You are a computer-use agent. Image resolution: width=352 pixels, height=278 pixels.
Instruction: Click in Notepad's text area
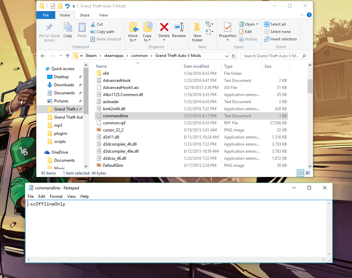tap(176, 229)
